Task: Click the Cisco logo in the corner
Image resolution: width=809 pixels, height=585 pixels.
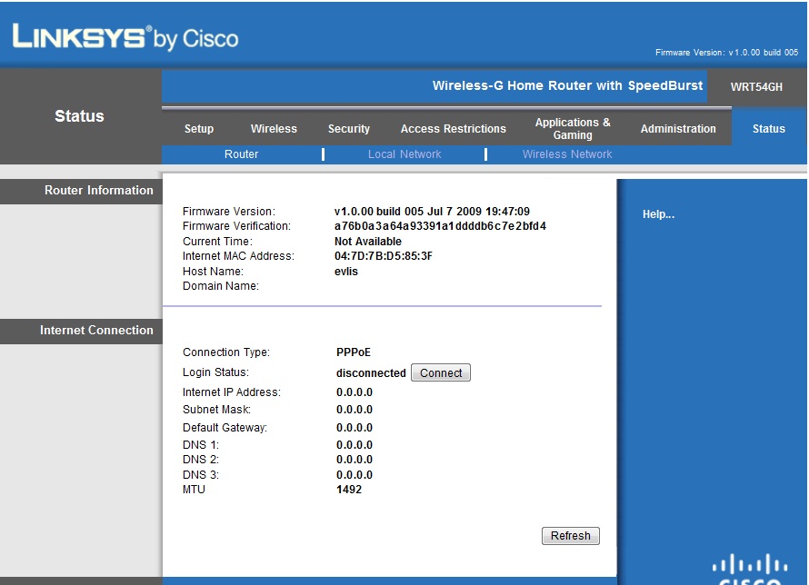Action: (750, 570)
